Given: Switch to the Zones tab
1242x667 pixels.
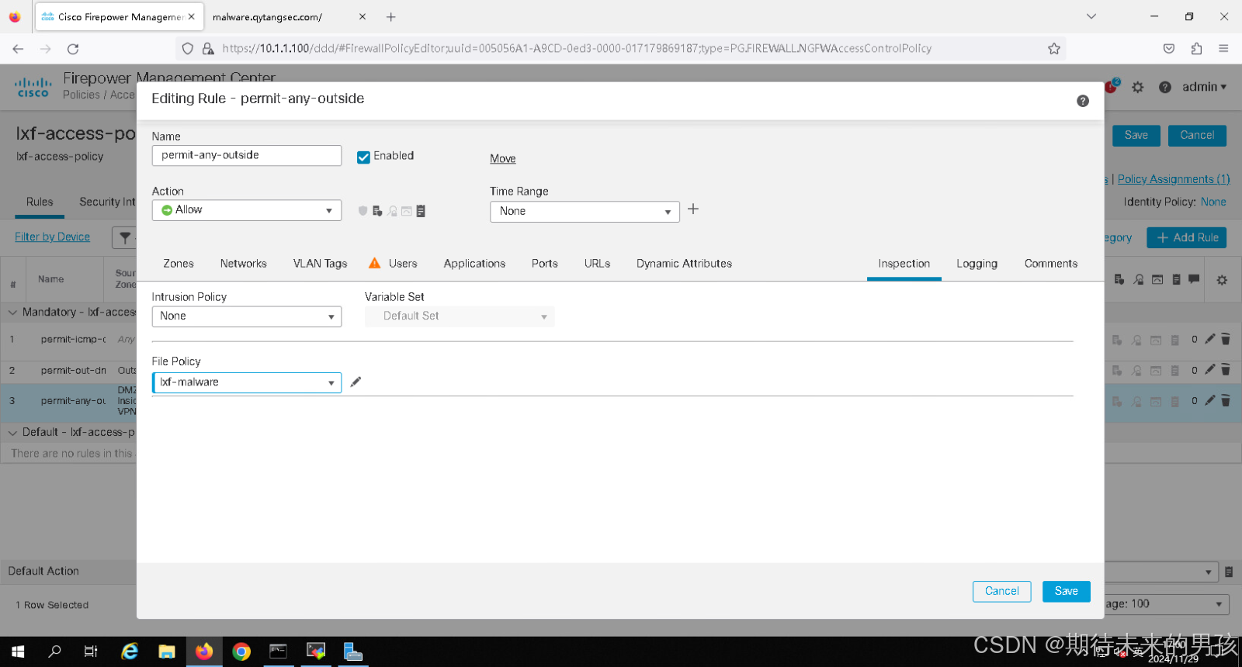Looking at the screenshot, I should [179, 264].
